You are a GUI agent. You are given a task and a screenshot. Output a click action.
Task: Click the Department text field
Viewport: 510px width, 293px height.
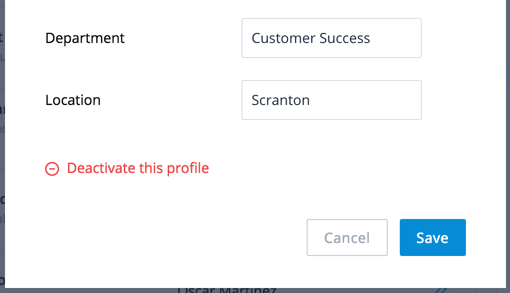[x=331, y=38]
